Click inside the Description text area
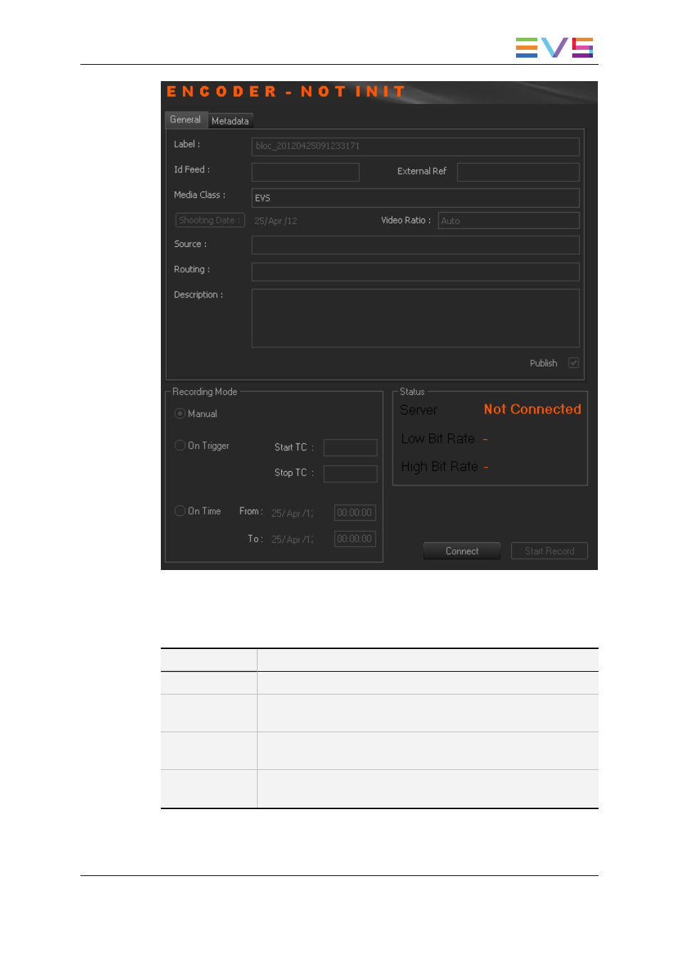Image resolution: width=679 pixels, height=960 pixels. [415, 318]
